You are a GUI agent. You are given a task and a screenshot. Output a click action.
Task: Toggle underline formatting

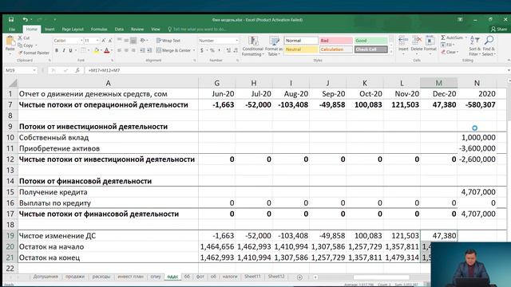pyautogui.click(x=70, y=50)
